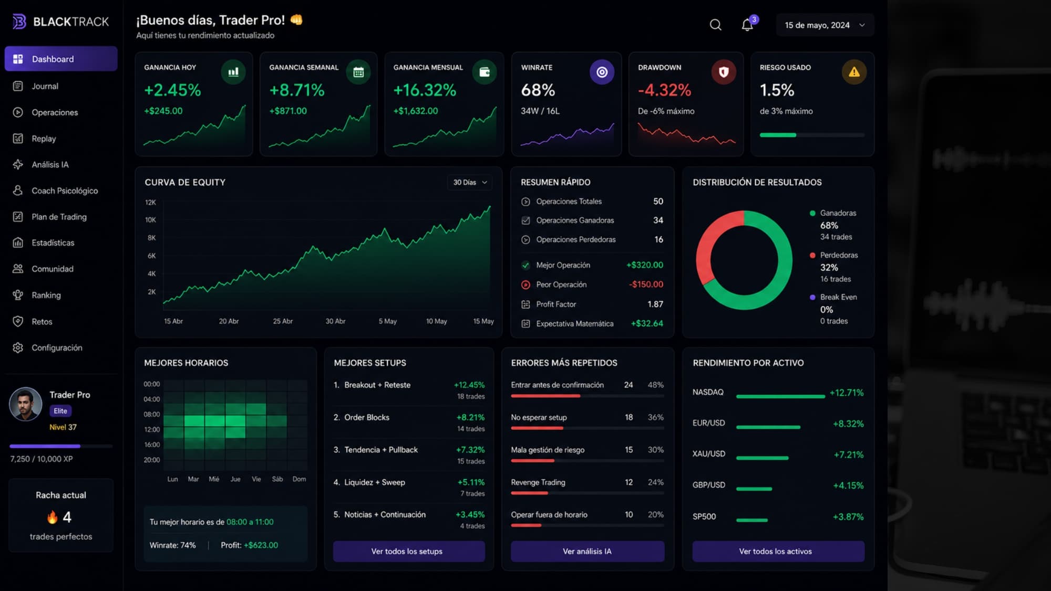Click the Análisis IA sparkle icon
Screen dimensions: 1051x591
click(18, 164)
